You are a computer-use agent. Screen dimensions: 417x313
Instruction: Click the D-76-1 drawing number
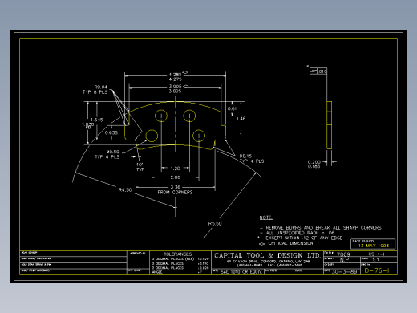coord(377,270)
